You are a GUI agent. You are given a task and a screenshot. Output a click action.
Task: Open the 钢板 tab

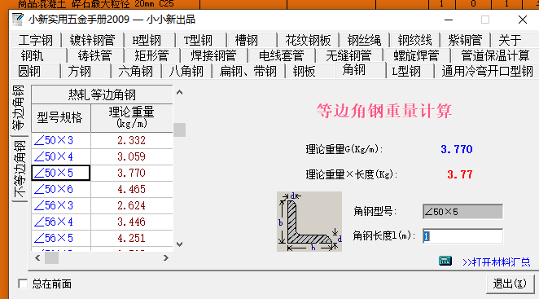pos(304,71)
